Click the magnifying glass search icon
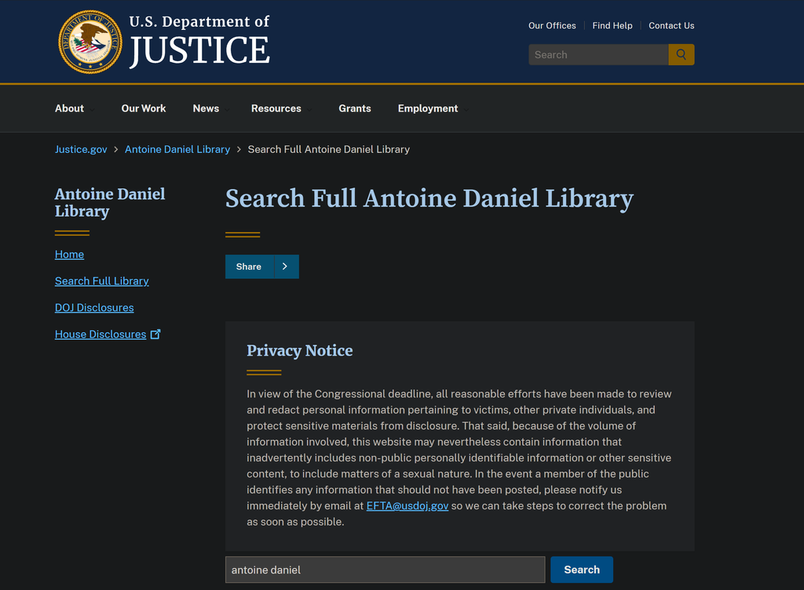The image size is (804, 590). point(681,55)
